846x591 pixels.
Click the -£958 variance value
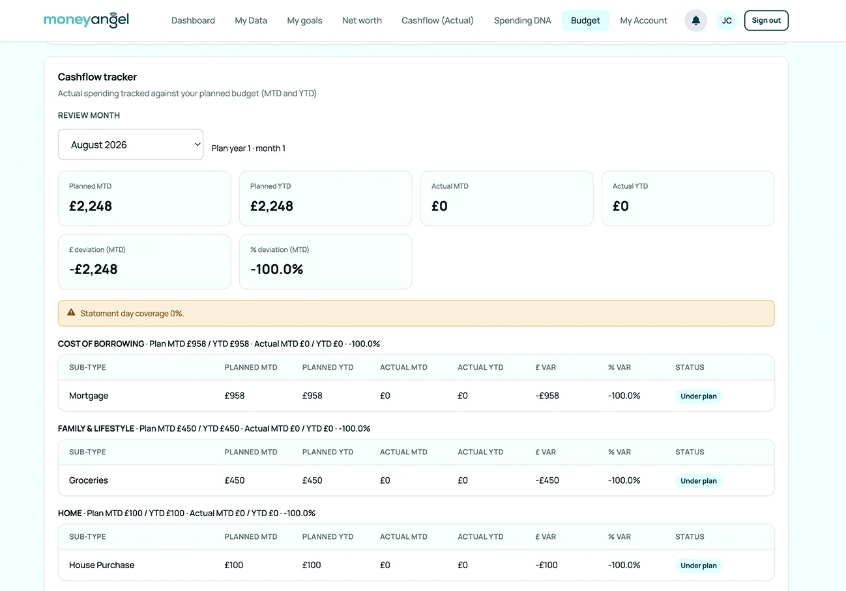tap(547, 396)
